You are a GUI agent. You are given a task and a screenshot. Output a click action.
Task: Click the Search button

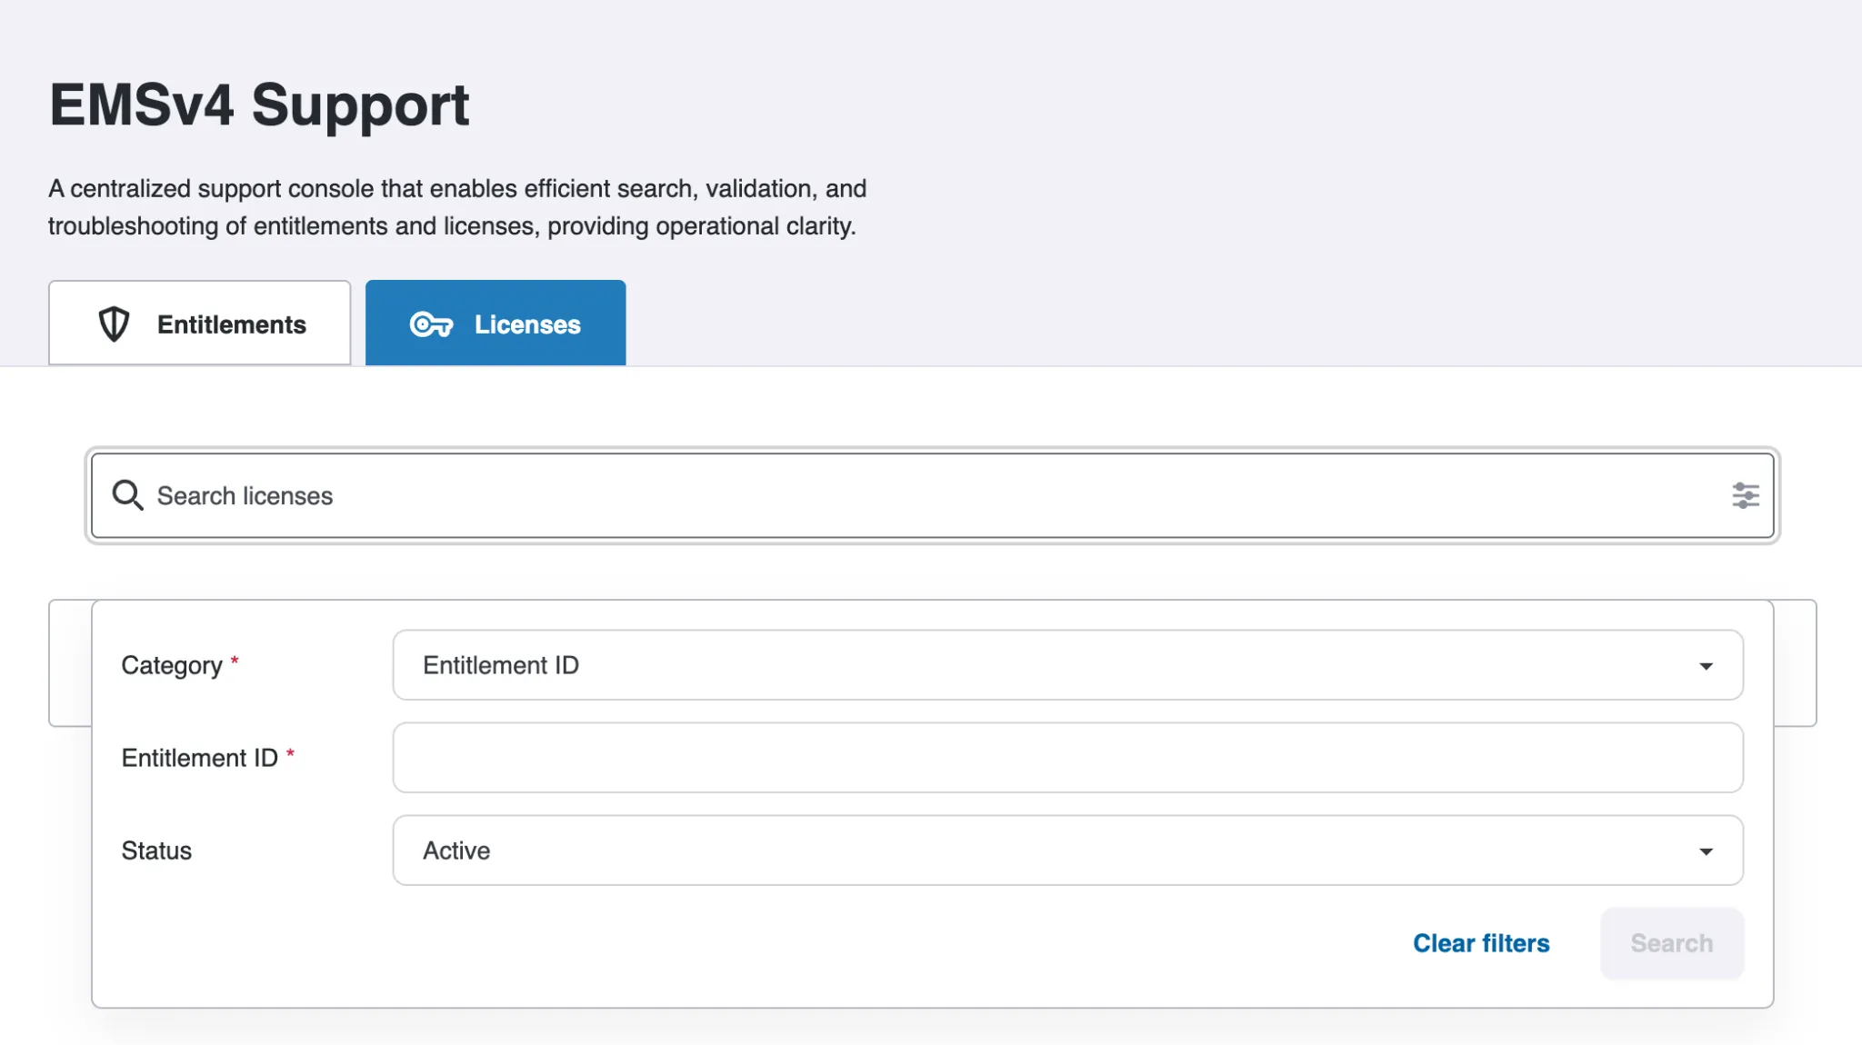(1671, 943)
